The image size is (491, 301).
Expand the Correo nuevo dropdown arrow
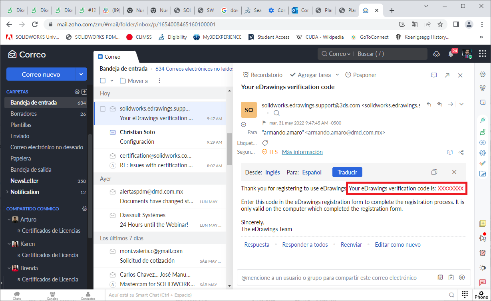(81, 74)
